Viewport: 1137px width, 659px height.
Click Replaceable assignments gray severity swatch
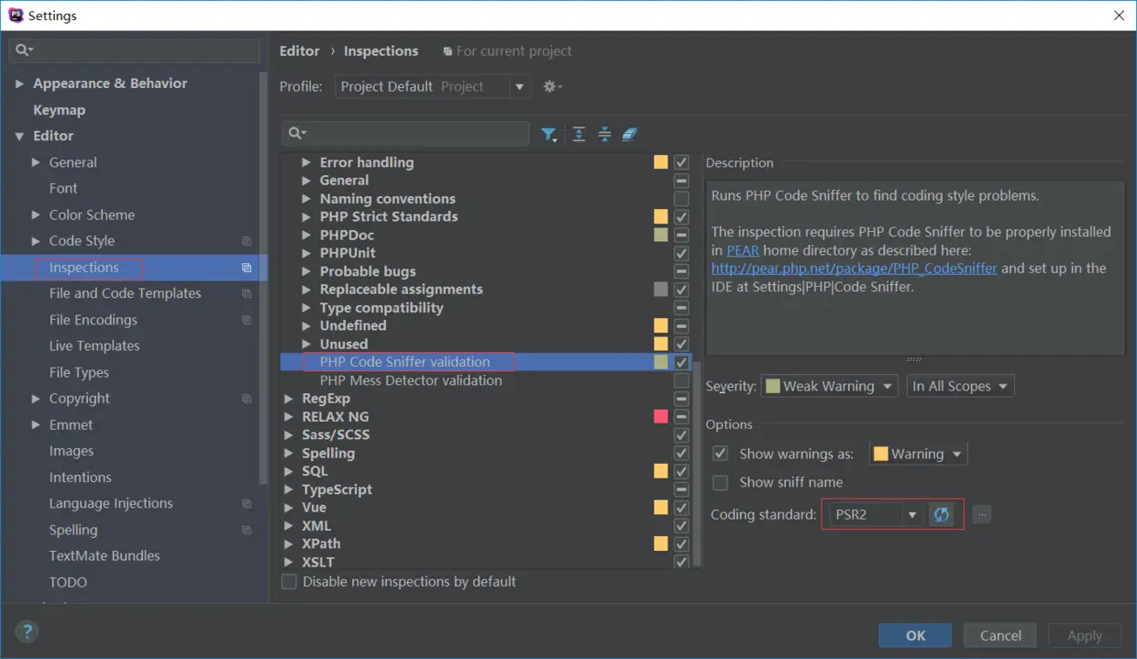tap(661, 290)
